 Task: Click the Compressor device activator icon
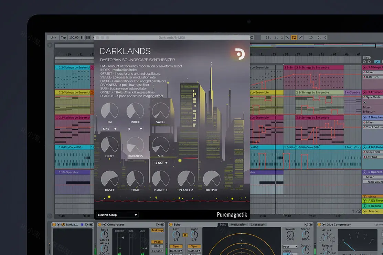[99, 225]
